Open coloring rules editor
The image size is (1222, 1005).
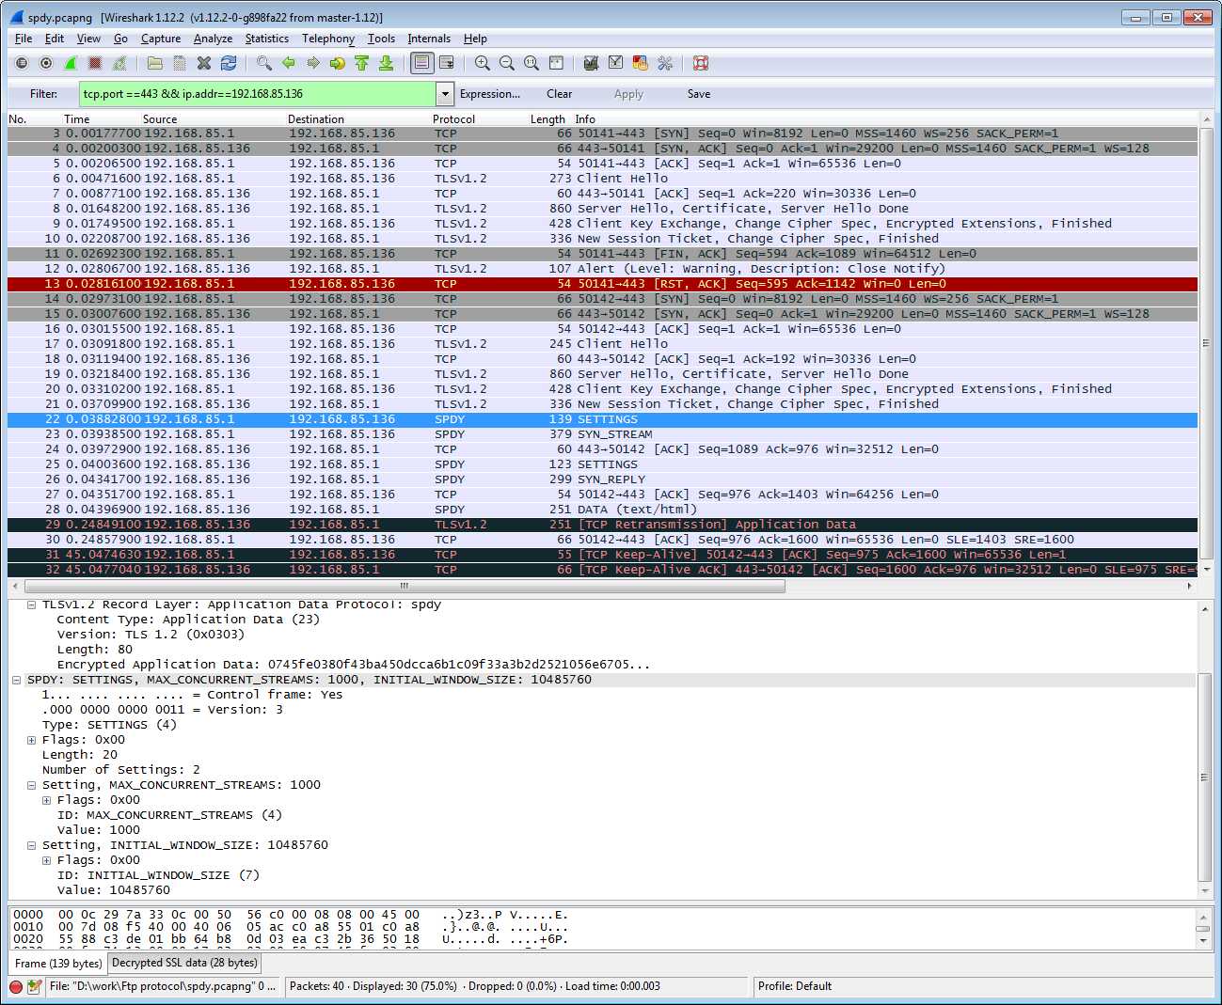click(x=641, y=63)
